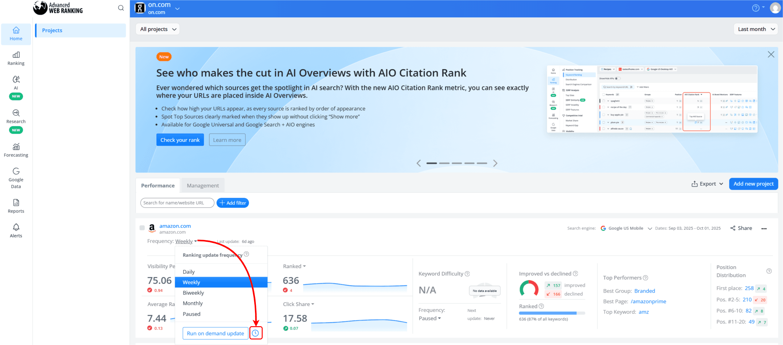Image resolution: width=783 pixels, height=345 pixels.
Task: Open the Paused frequency dropdown under Keyword Difficulty
Action: pyautogui.click(x=429, y=318)
